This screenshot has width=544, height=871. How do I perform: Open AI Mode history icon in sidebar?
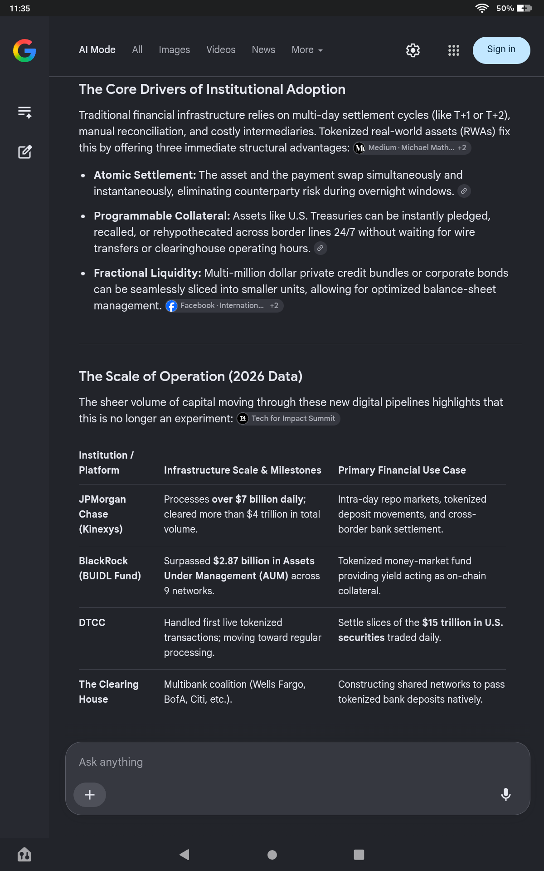(24, 112)
